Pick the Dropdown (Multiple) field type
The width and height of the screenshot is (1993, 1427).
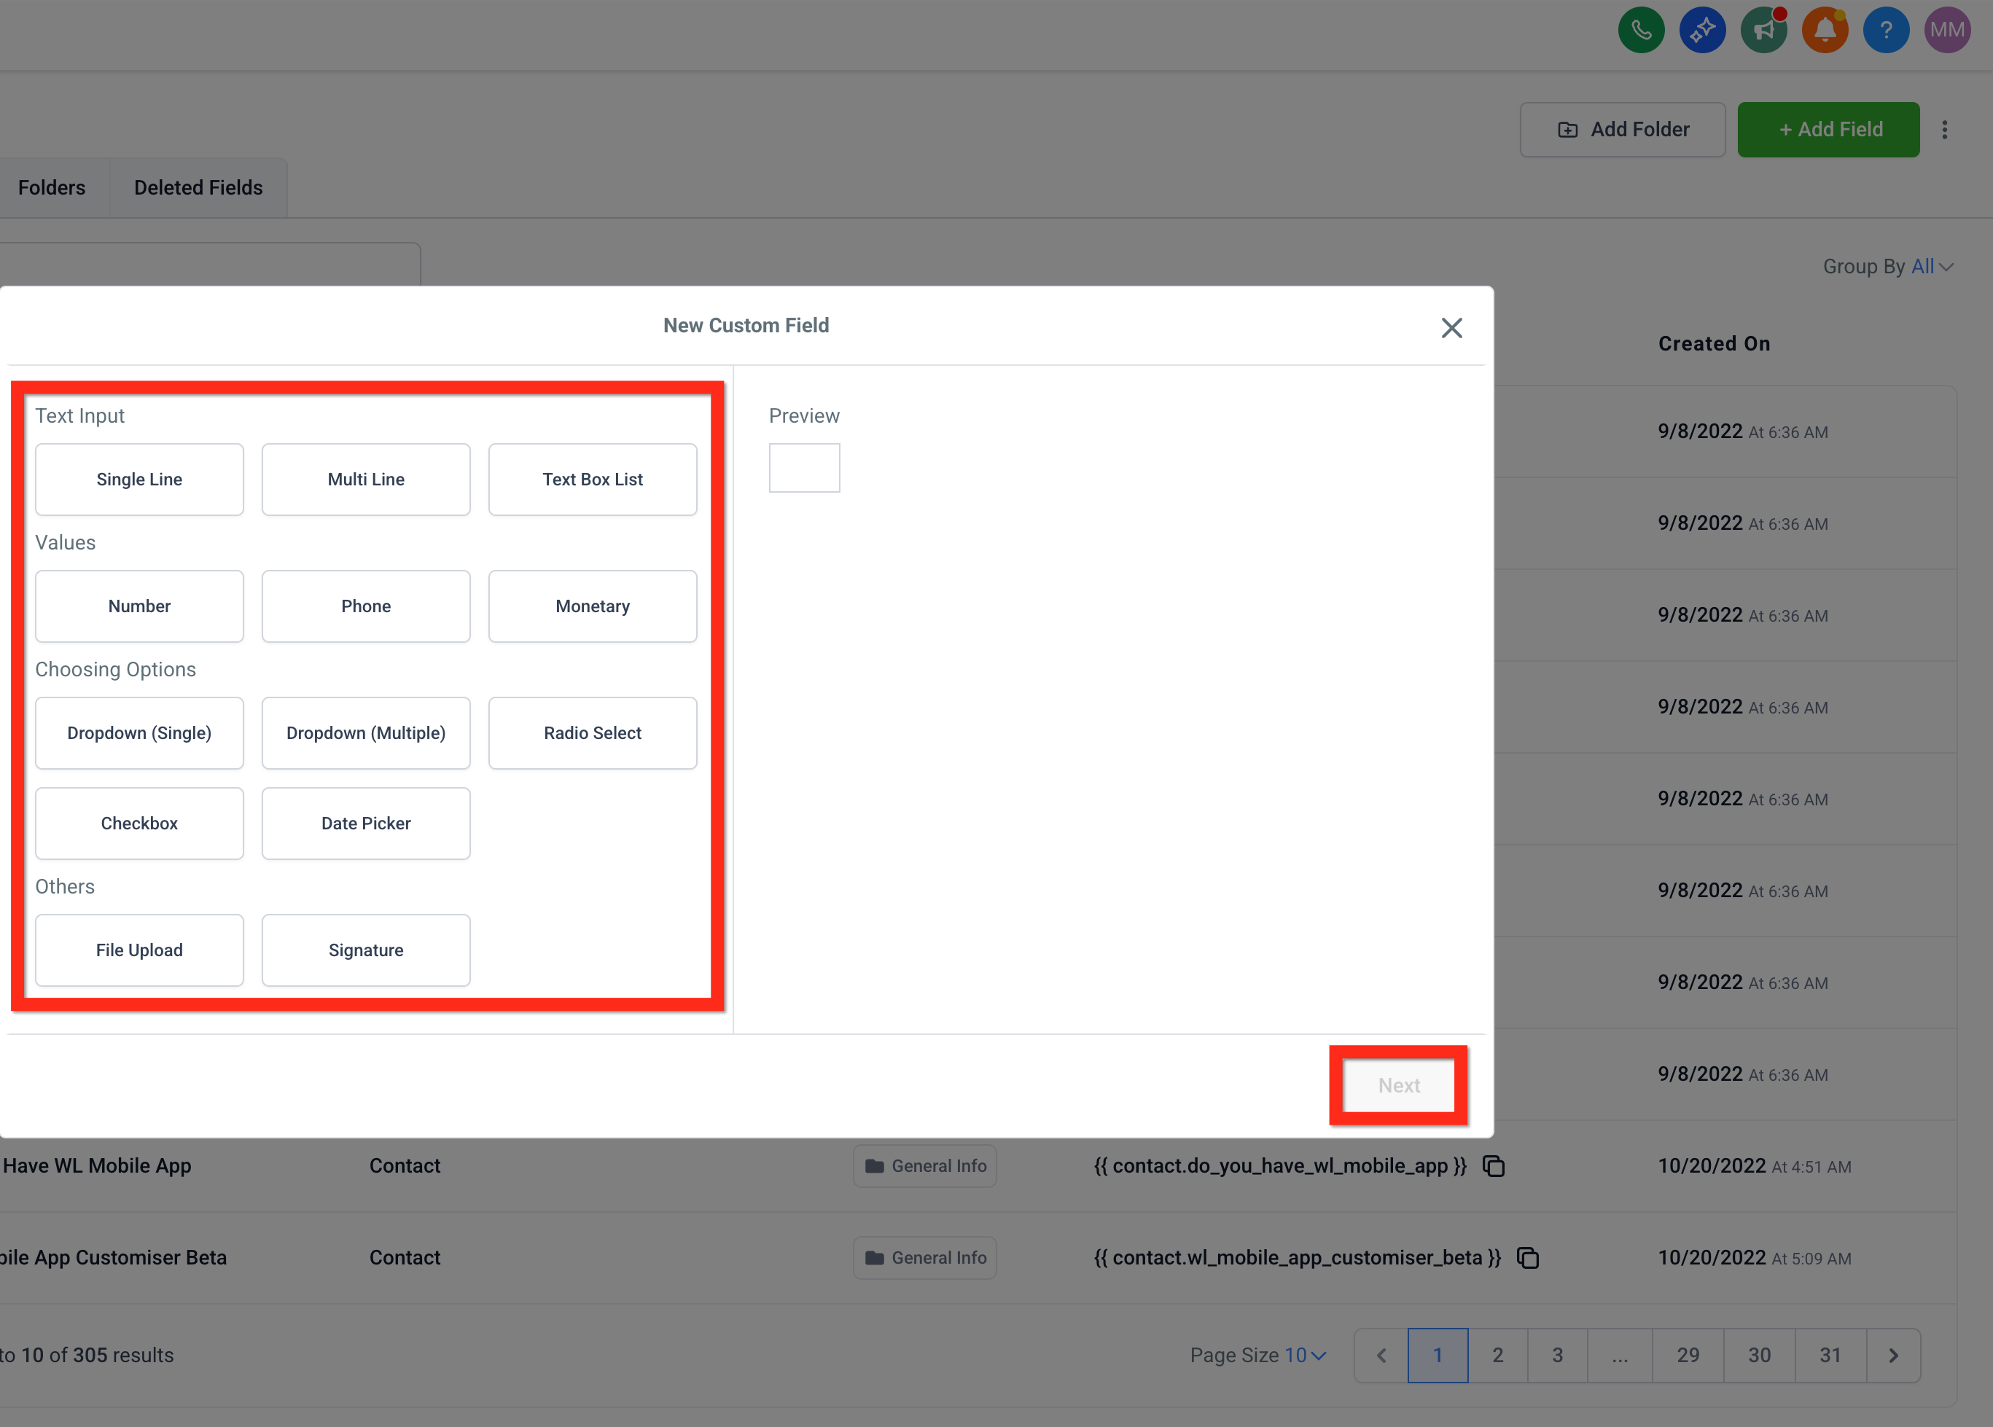point(367,733)
